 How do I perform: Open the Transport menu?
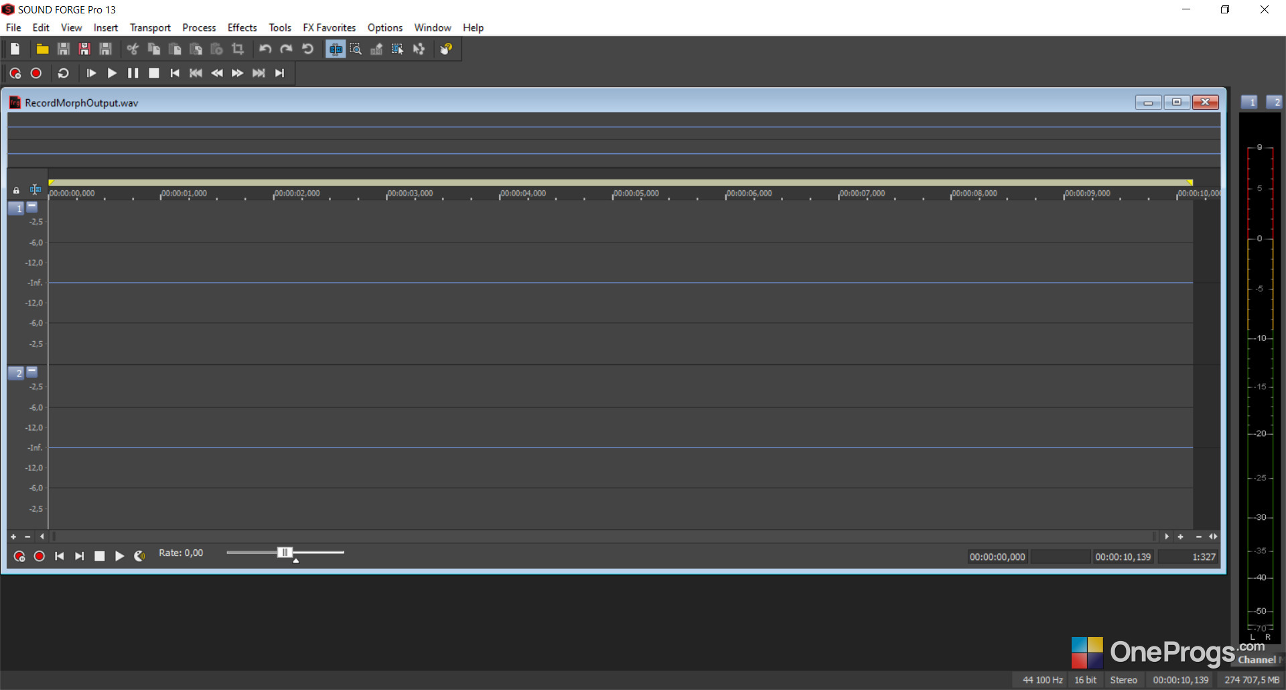pyautogui.click(x=150, y=27)
